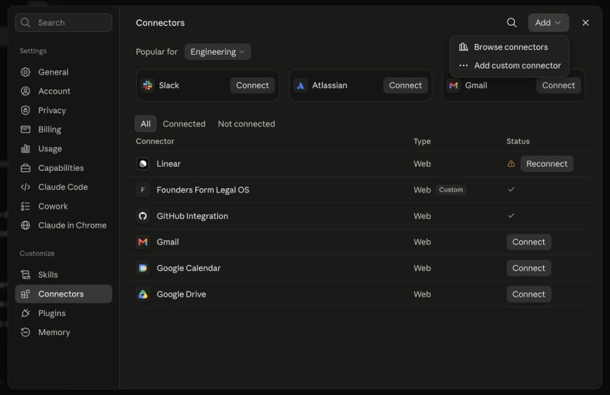Click the Claude Code brackets icon

[26, 187]
